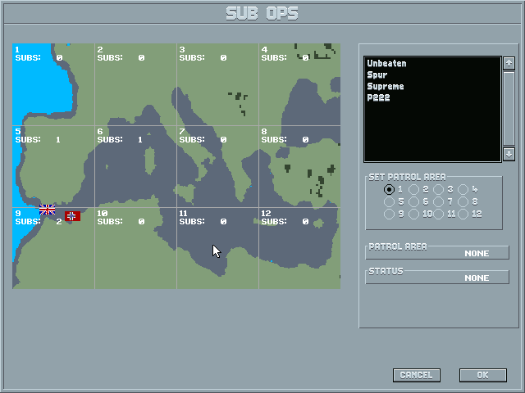Confirm with the OK button
Screen dimensions: 525x393
pos(483,375)
